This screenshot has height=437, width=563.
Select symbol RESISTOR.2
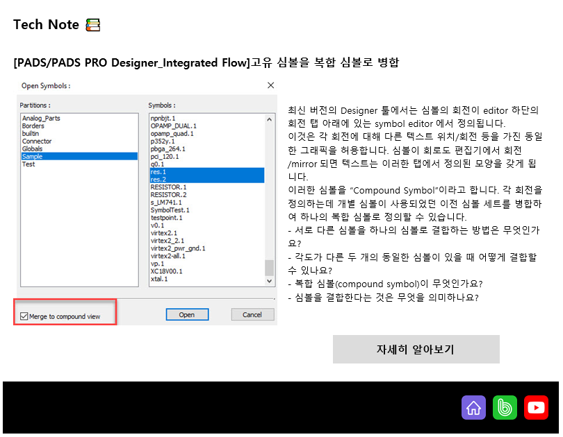207,194
